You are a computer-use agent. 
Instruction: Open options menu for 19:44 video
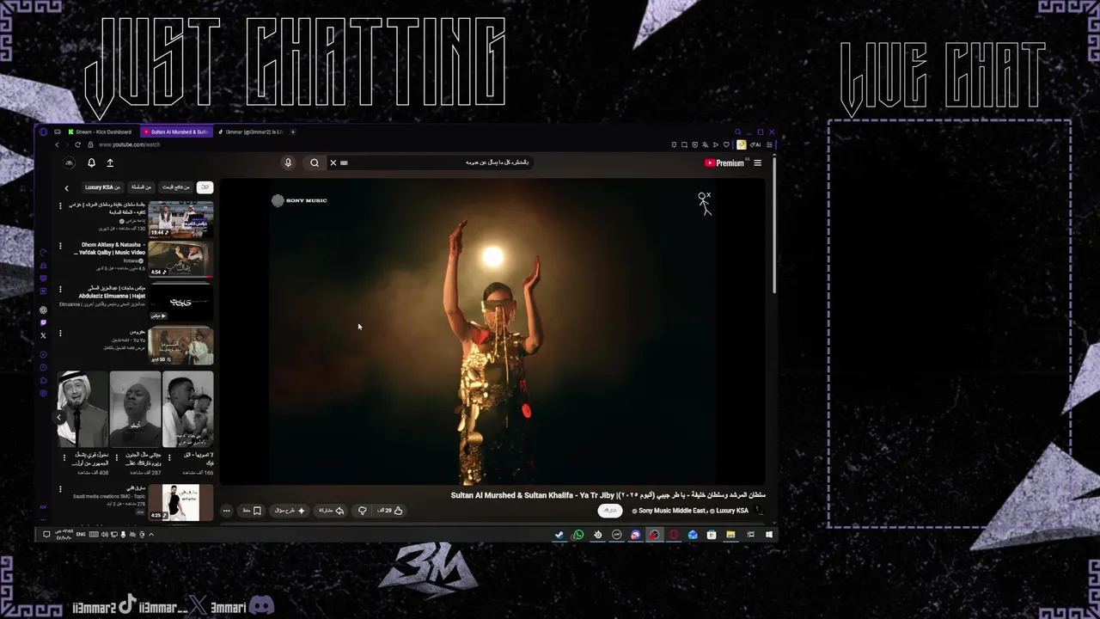[x=60, y=205]
